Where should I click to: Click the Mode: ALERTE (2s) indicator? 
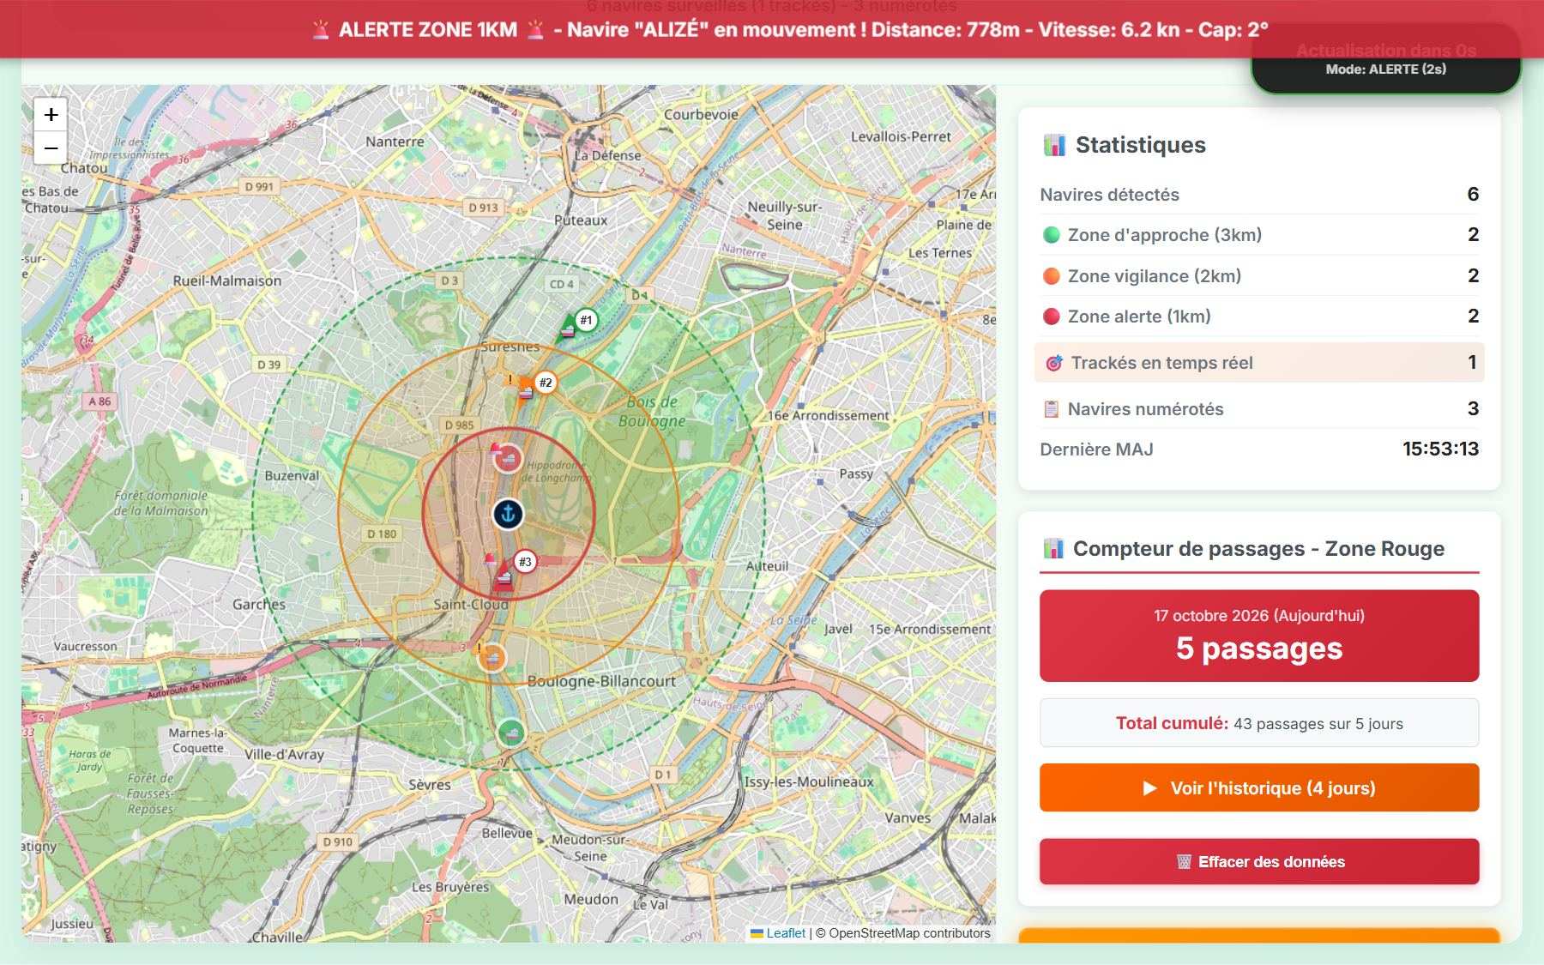[1386, 69]
